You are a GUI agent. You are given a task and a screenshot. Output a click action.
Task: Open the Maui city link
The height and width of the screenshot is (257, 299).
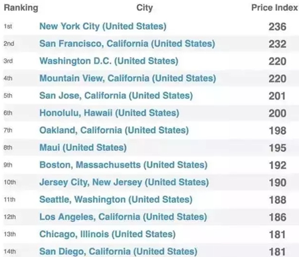tap(83, 148)
